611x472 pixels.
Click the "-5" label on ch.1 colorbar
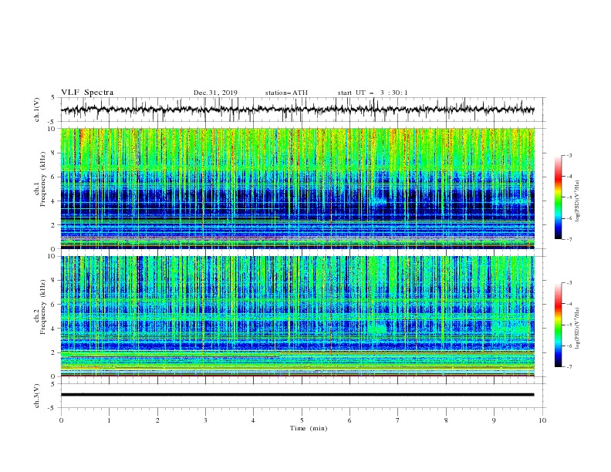pos(569,197)
